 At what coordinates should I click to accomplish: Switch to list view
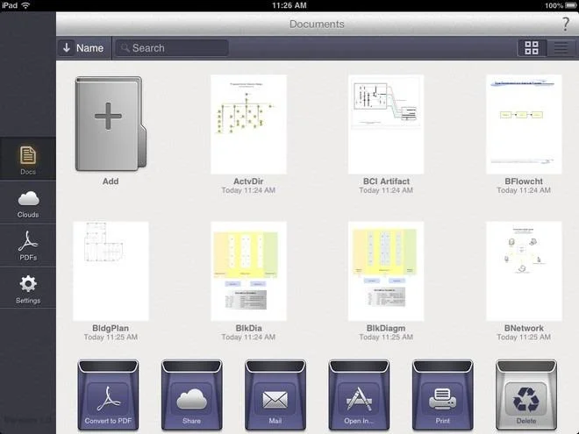pos(561,48)
